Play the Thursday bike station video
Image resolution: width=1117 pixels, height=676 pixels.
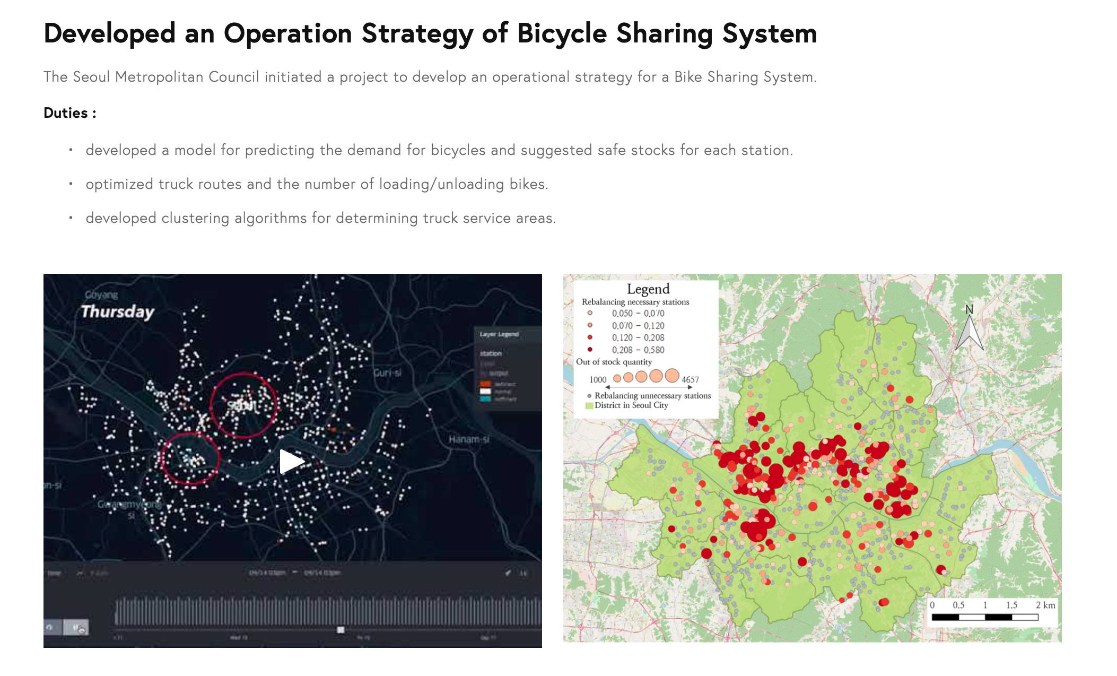[291, 461]
